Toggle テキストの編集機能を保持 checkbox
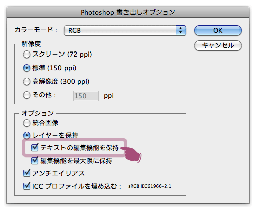 point(35,148)
